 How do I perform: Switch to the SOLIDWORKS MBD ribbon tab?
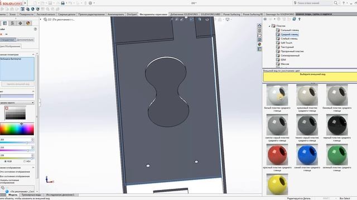(x=210, y=14)
